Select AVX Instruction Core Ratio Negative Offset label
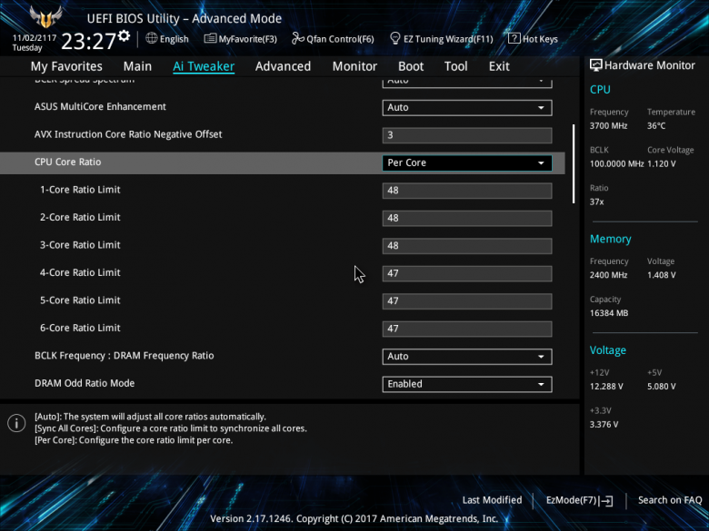 click(128, 134)
